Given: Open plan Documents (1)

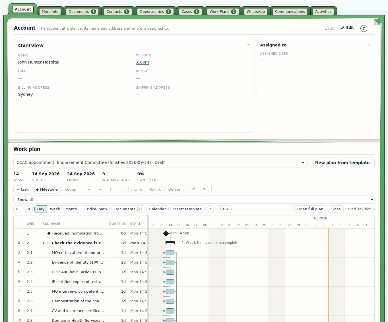Looking at the screenshot, I should pos(128,209).
